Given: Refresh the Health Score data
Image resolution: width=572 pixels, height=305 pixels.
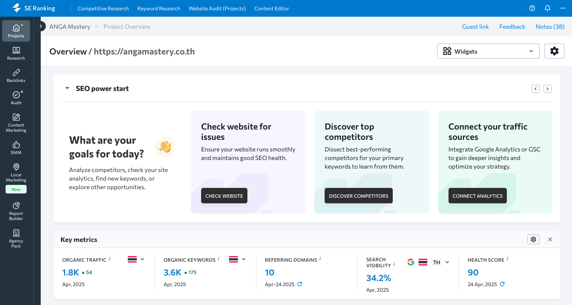Looking at the screenshot, I should pyautogui.click(x=502, y=284).
